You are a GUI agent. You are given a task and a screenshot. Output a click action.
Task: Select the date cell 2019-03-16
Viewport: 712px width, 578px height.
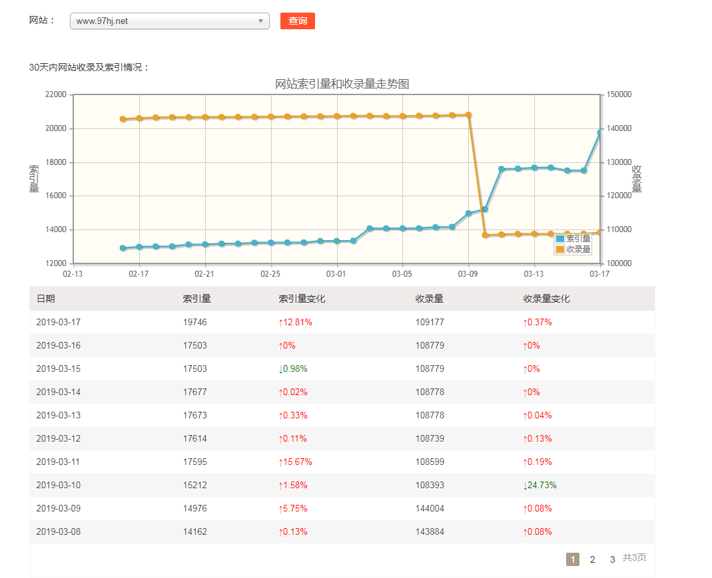tap(59, 345)
